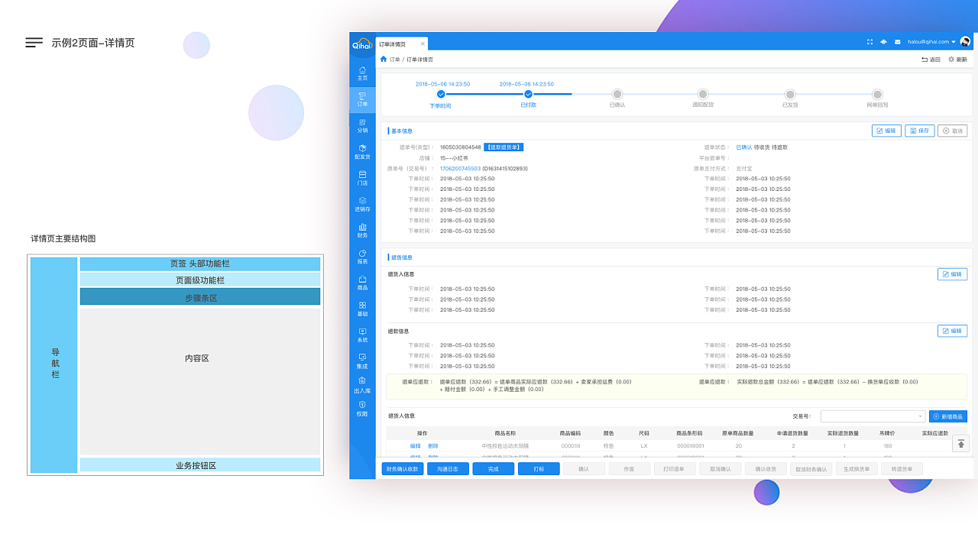Open the 基础 basics sidebar section

(362, 309)
